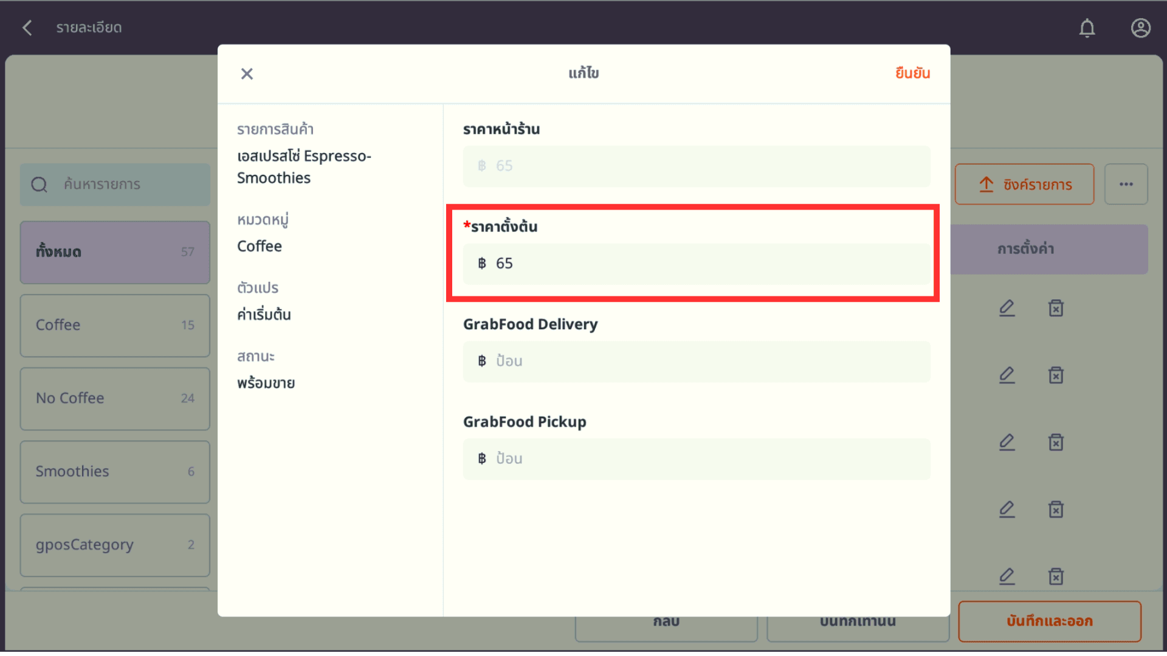Select the No Coffee category
The image size is (1167, 656).
[115, 398]
